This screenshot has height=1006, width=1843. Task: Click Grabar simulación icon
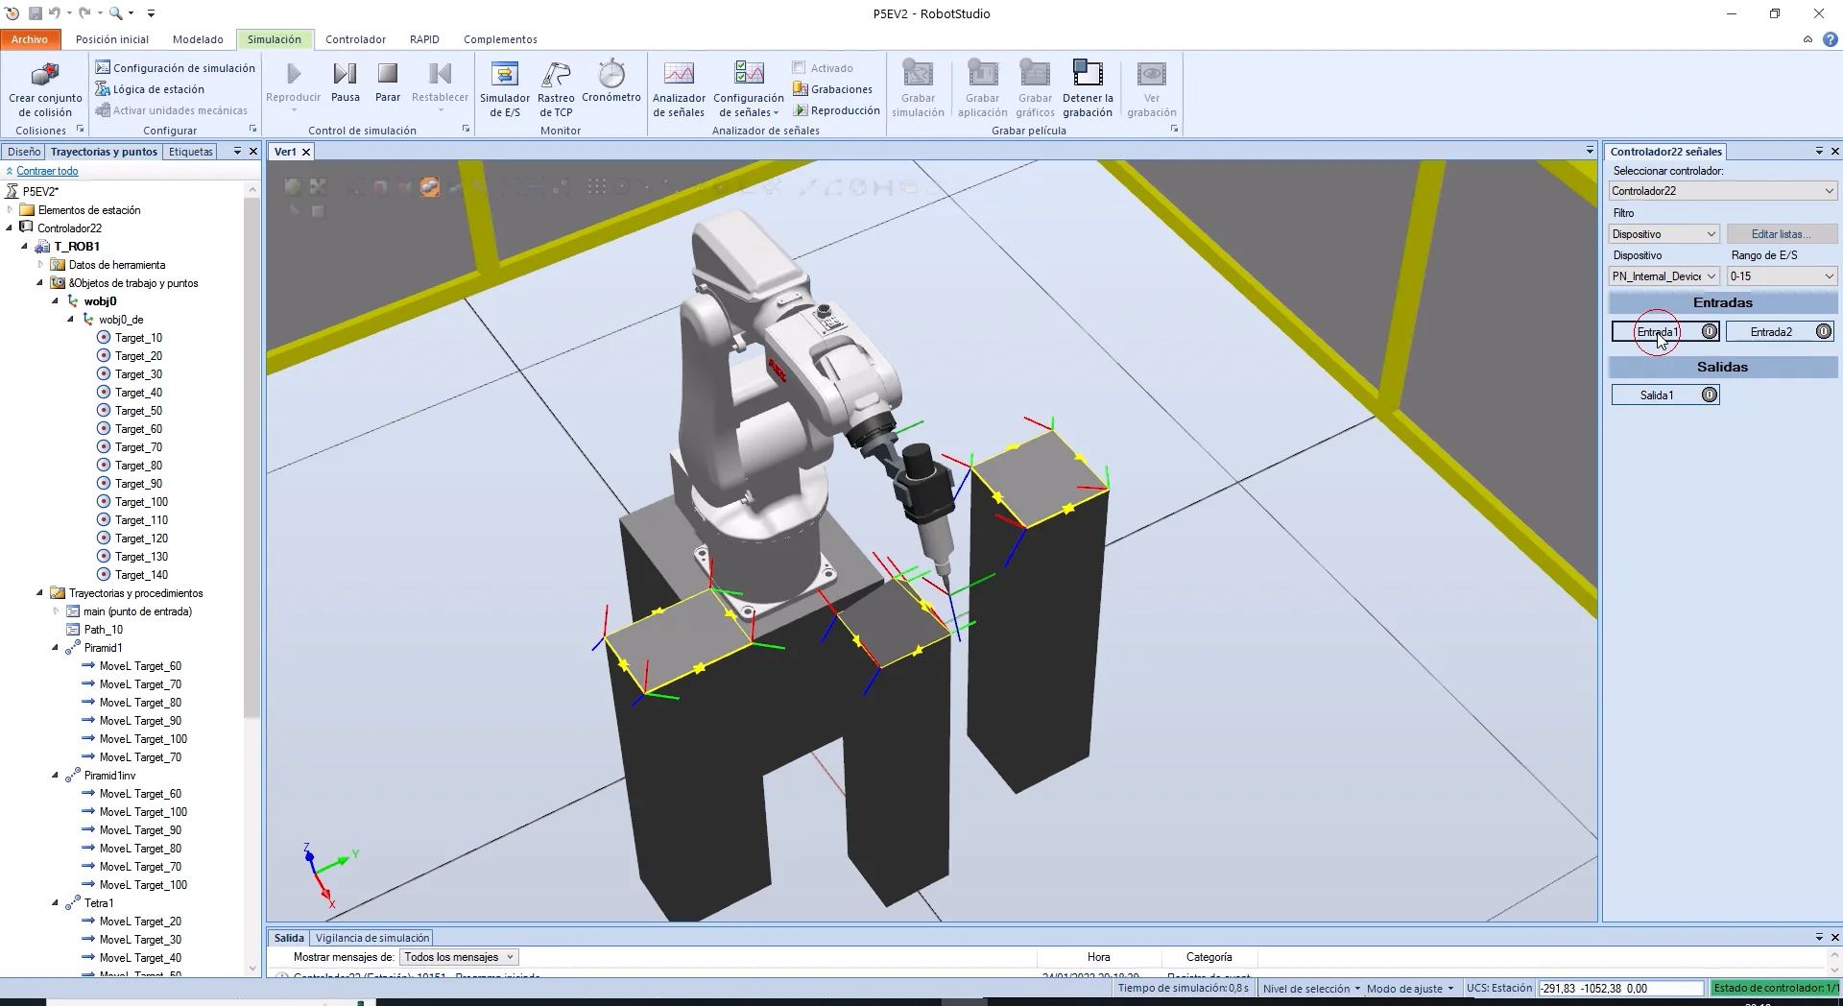click(x=918, y=89)
